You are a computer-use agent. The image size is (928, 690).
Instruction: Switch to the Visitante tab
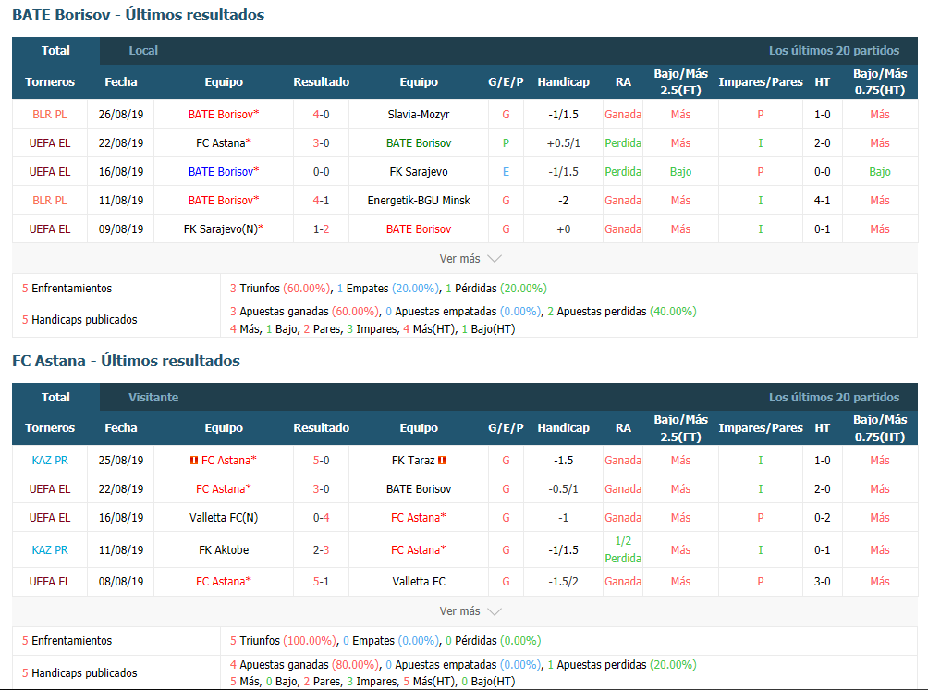tap(153, 397)
